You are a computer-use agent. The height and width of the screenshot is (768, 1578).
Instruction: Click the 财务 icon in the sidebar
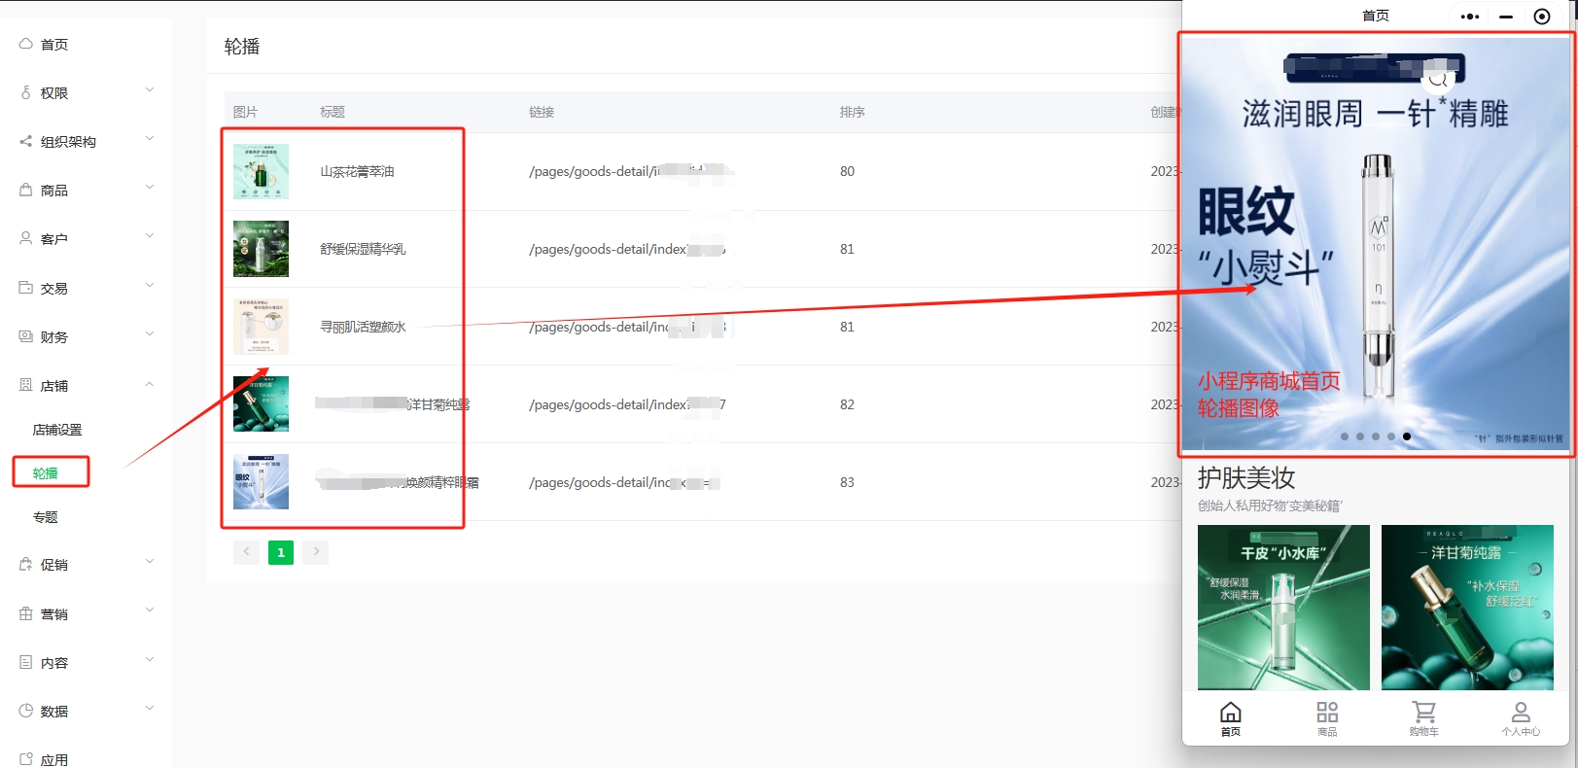coord(26,336)
